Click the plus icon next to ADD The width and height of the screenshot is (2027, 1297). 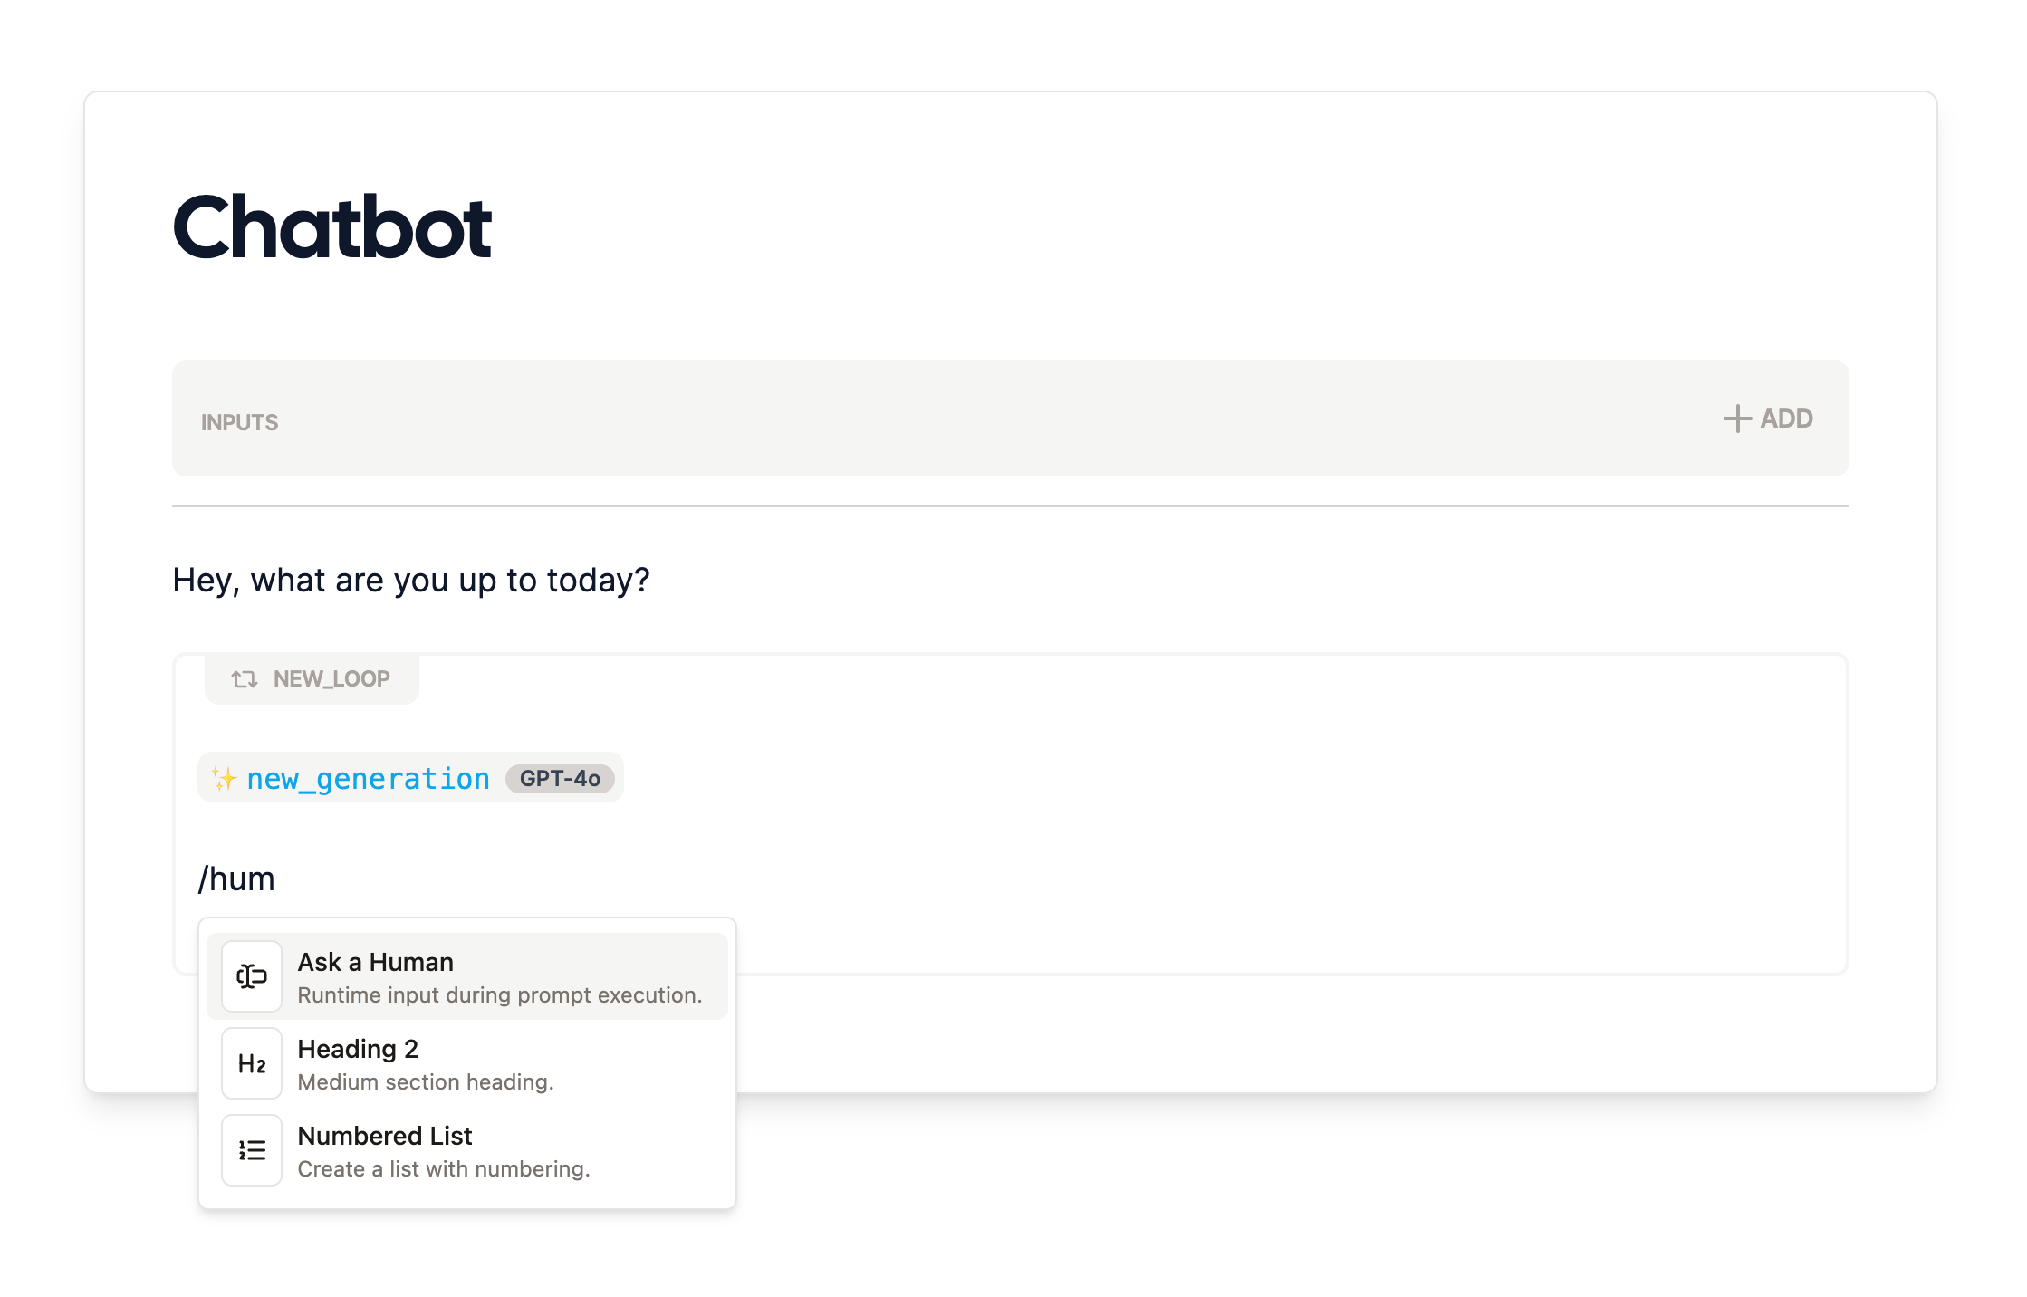click(1736, 418)
